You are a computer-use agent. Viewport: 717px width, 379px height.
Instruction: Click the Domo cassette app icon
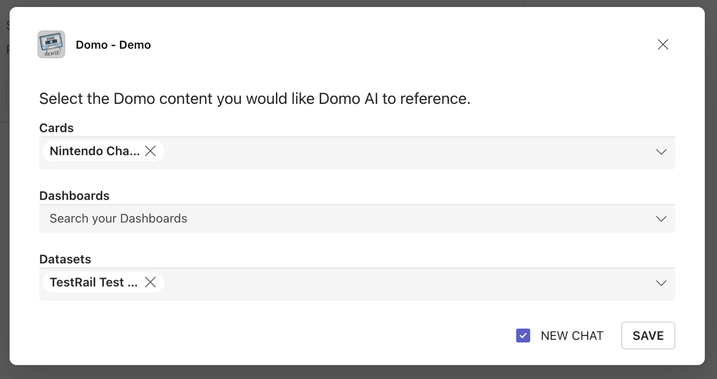pos(51,44)
